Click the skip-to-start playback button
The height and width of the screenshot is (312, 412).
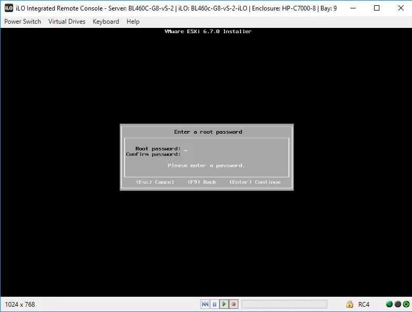click(x=205, y=304)
